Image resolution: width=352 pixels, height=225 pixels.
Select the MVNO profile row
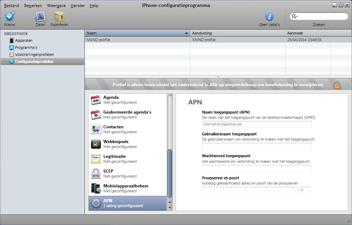pos(137,40)
